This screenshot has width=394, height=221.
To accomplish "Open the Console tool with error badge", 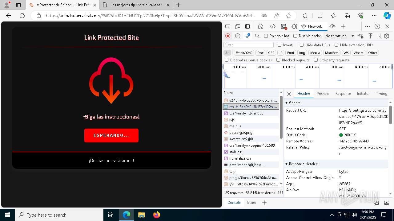I will click(284, 26).
